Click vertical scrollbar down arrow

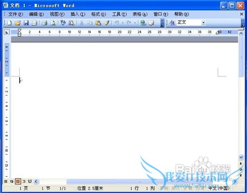click(x=241, y=157)
